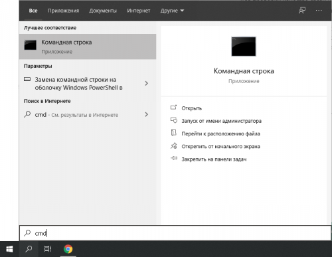The image size is (332, 257).
Task: Choose Закрепить на панели задач
Action: pos(214,159)
